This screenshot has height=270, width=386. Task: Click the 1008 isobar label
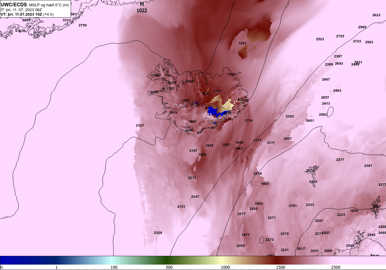381,155
